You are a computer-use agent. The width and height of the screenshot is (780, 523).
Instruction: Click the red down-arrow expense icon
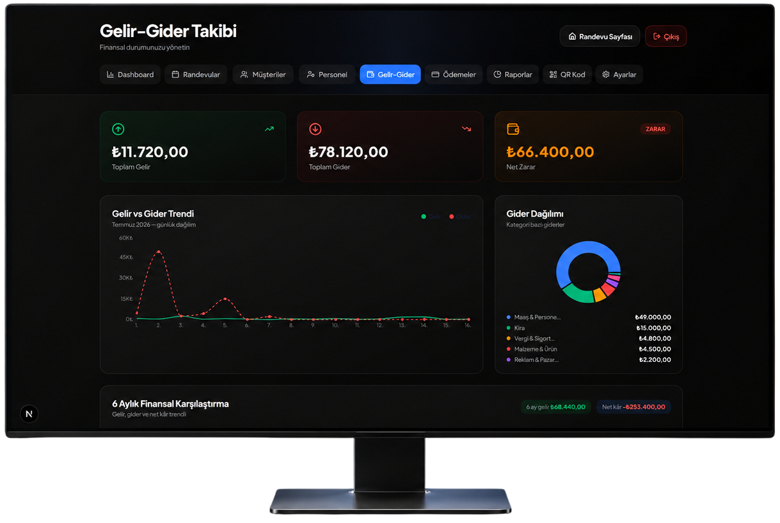(315, 129)
